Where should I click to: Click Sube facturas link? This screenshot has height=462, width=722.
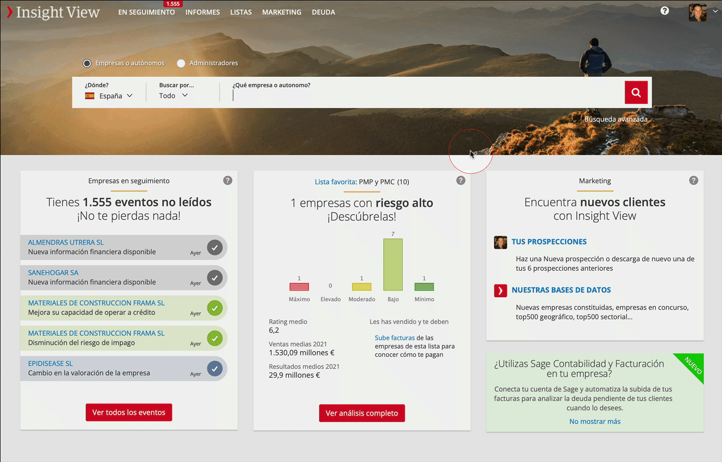click(395, 338)
